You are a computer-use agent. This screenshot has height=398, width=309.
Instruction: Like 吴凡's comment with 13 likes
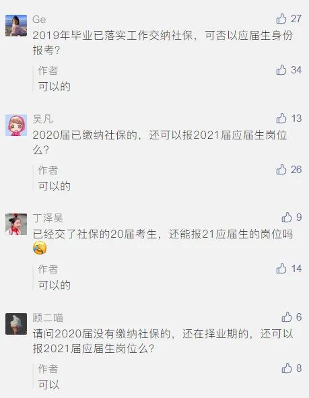tap(281, 119)
